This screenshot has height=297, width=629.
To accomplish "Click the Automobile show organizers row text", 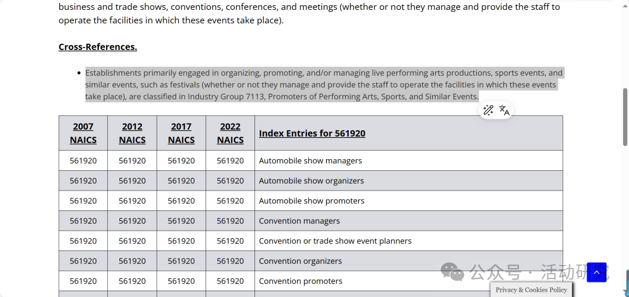I will pyautogui.click(x=312, y=181).
